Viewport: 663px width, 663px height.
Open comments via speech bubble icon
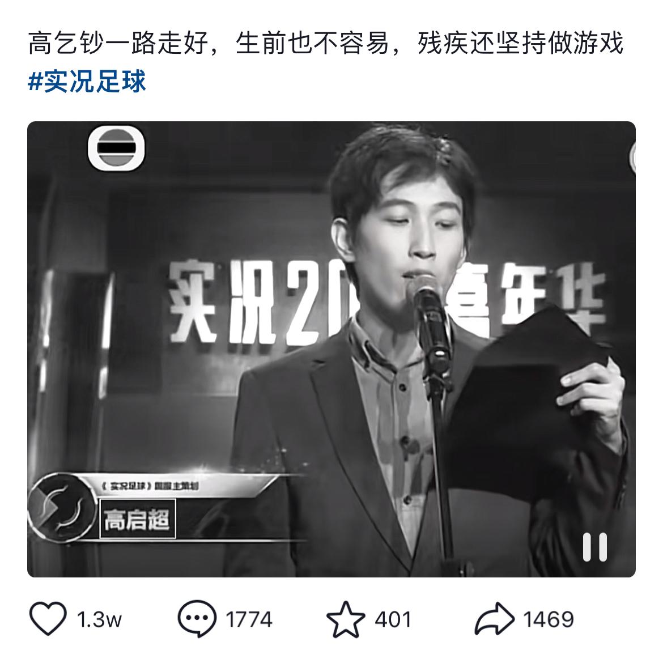tap(197, 619)
